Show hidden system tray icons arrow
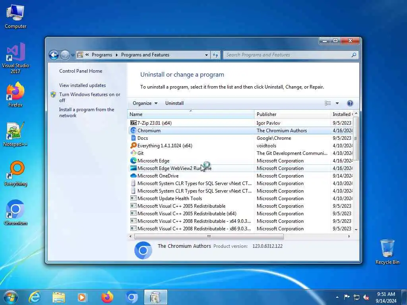407x305 pixels. (337, 297)
